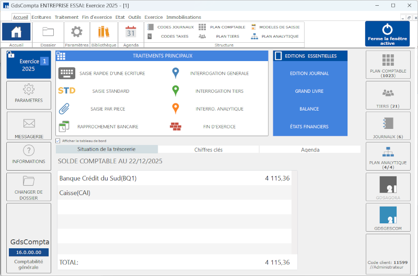Open the Agenda calendar icon
Viewport: 418px width, 276px height.
[131, 32]
